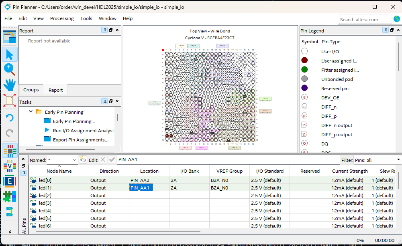This screenshot has height=246, width=402.
Task: Click the green and blue puzzle icon
Action: point(10,197)
